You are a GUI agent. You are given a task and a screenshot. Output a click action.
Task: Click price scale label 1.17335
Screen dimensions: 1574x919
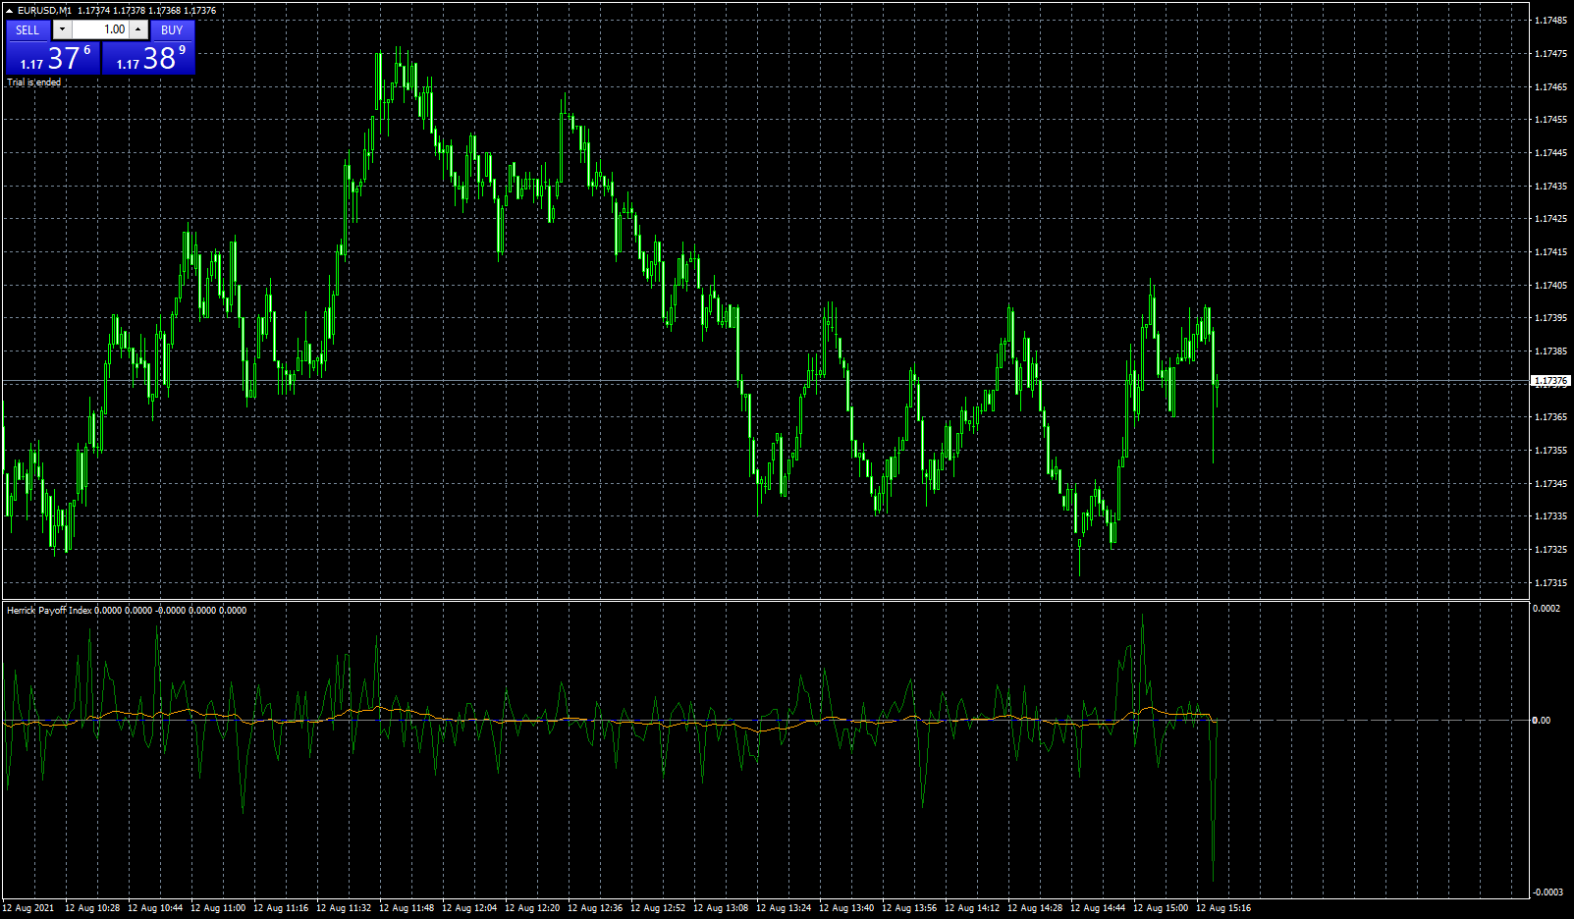point(1550,516)
